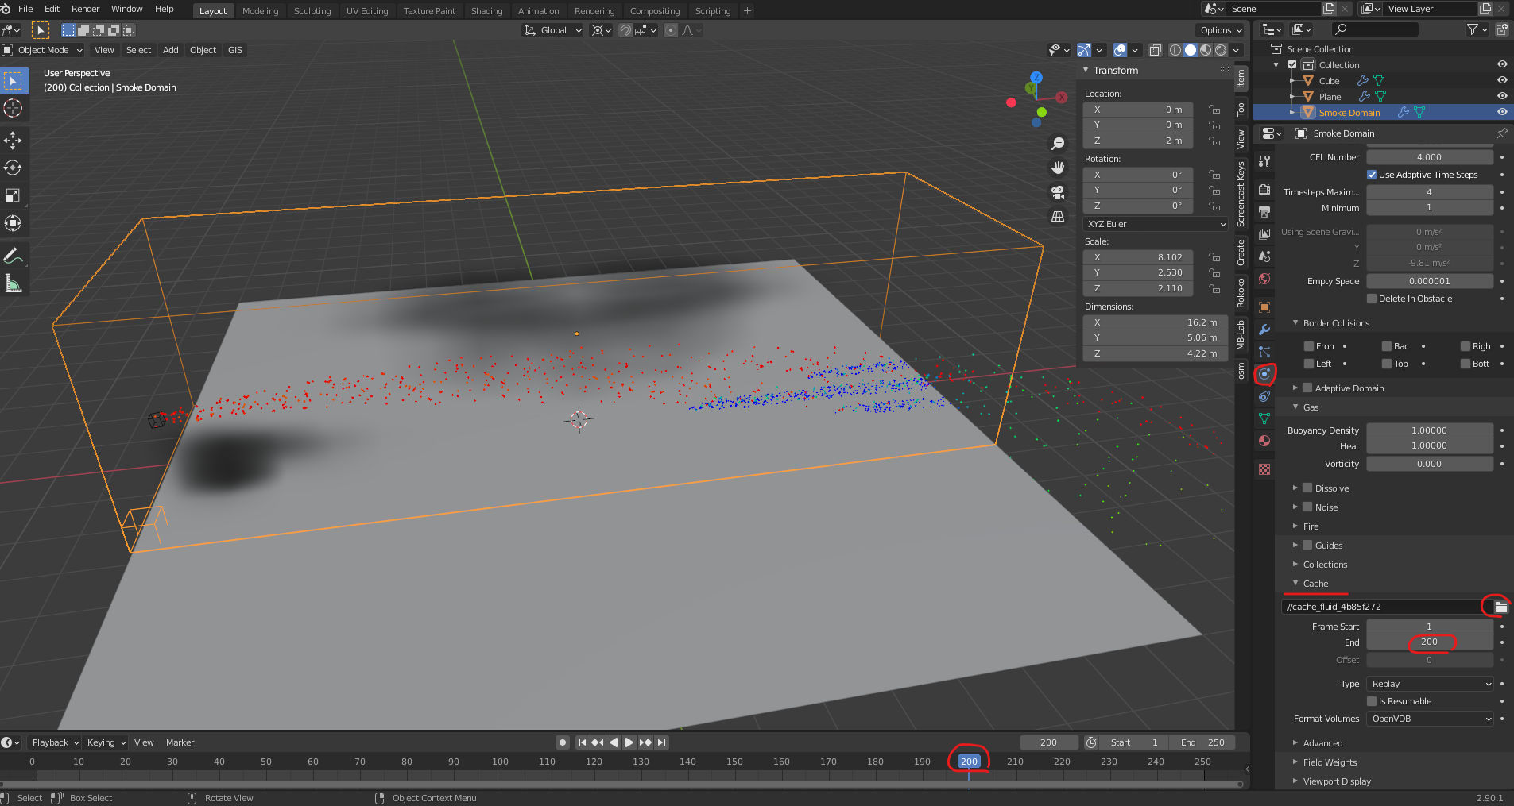Image resolution: width=1514 pixels, height=806 pixels.
Task: Enable Delete In Obstacle checkbox
Action: point(1372,299)
